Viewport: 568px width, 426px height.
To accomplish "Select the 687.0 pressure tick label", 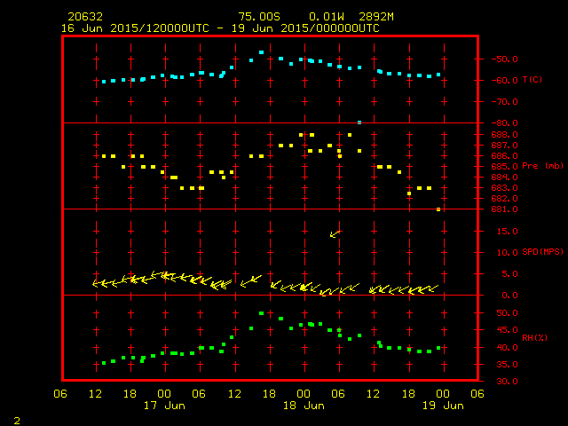I will pos(504,146).
